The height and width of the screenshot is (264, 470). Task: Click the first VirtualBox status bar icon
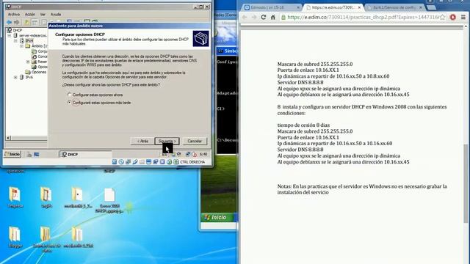(x=115, y=162)
